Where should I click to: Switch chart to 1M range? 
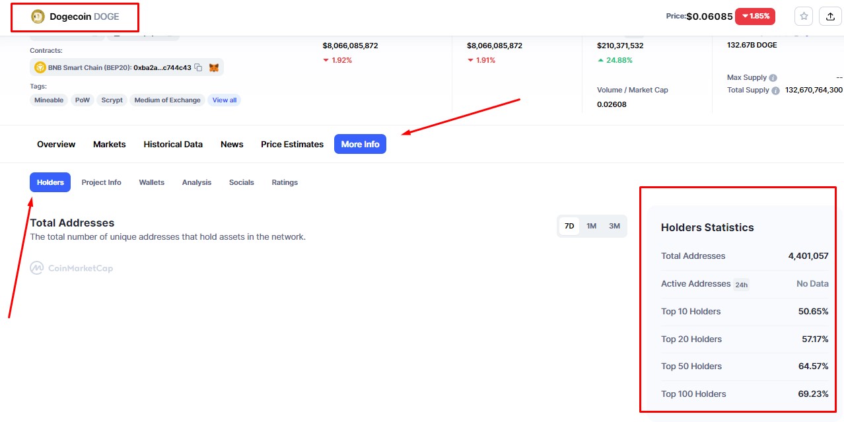point(591,226)
